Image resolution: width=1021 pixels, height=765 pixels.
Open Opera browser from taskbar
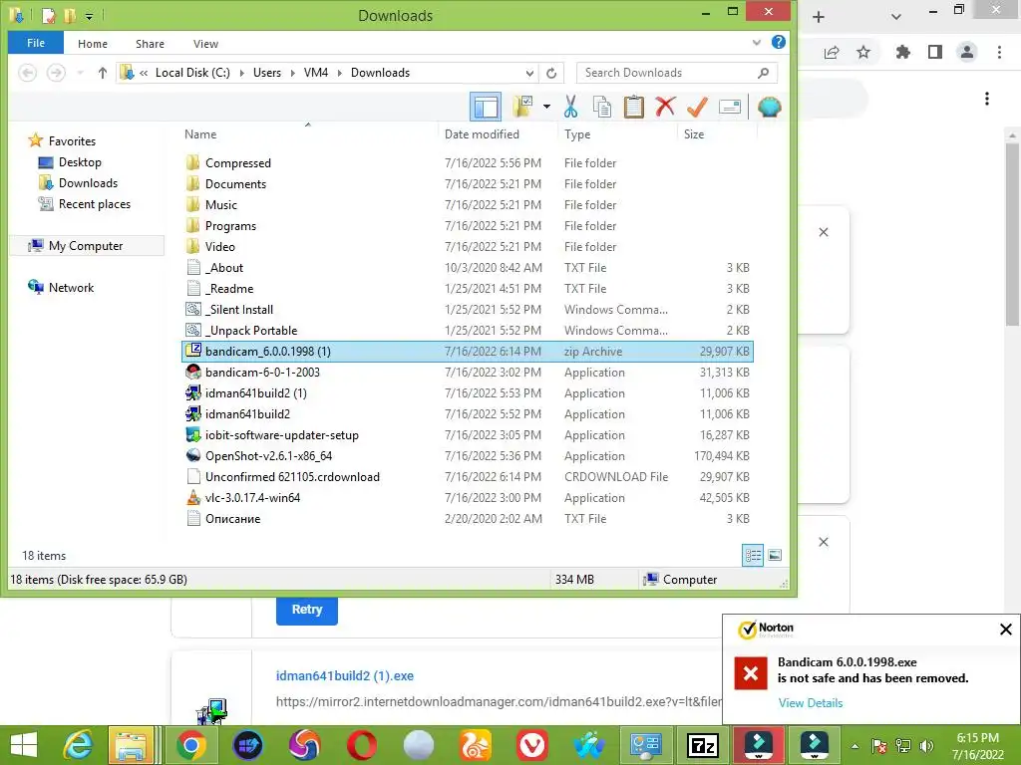pyautogui.click(x=361, y=745)
